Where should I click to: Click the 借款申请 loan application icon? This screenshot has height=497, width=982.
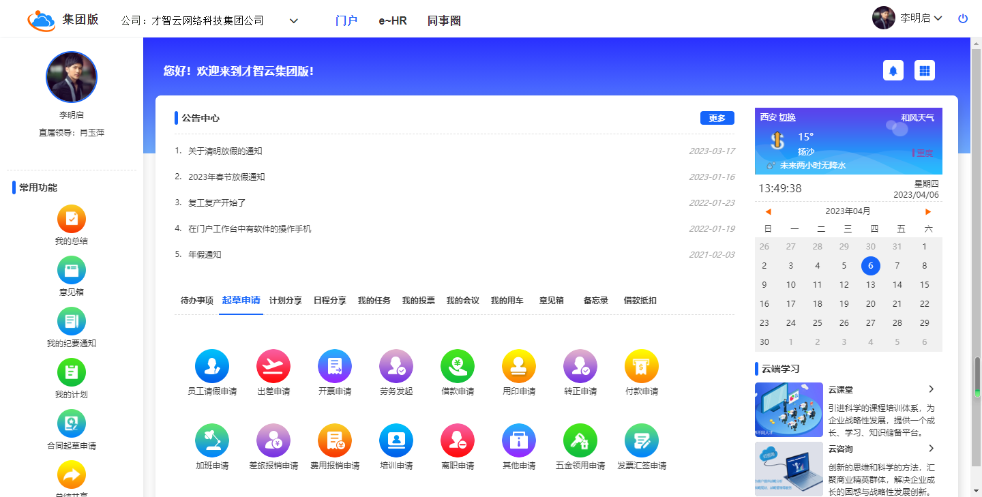tap(457, 365)
